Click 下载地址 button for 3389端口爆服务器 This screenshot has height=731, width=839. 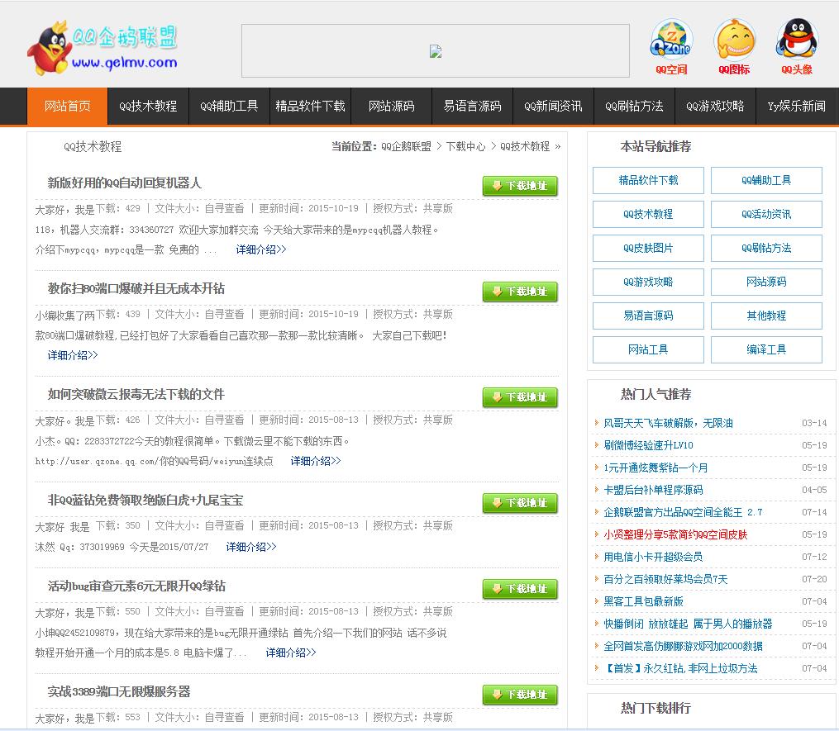click(x=520, y=695)
